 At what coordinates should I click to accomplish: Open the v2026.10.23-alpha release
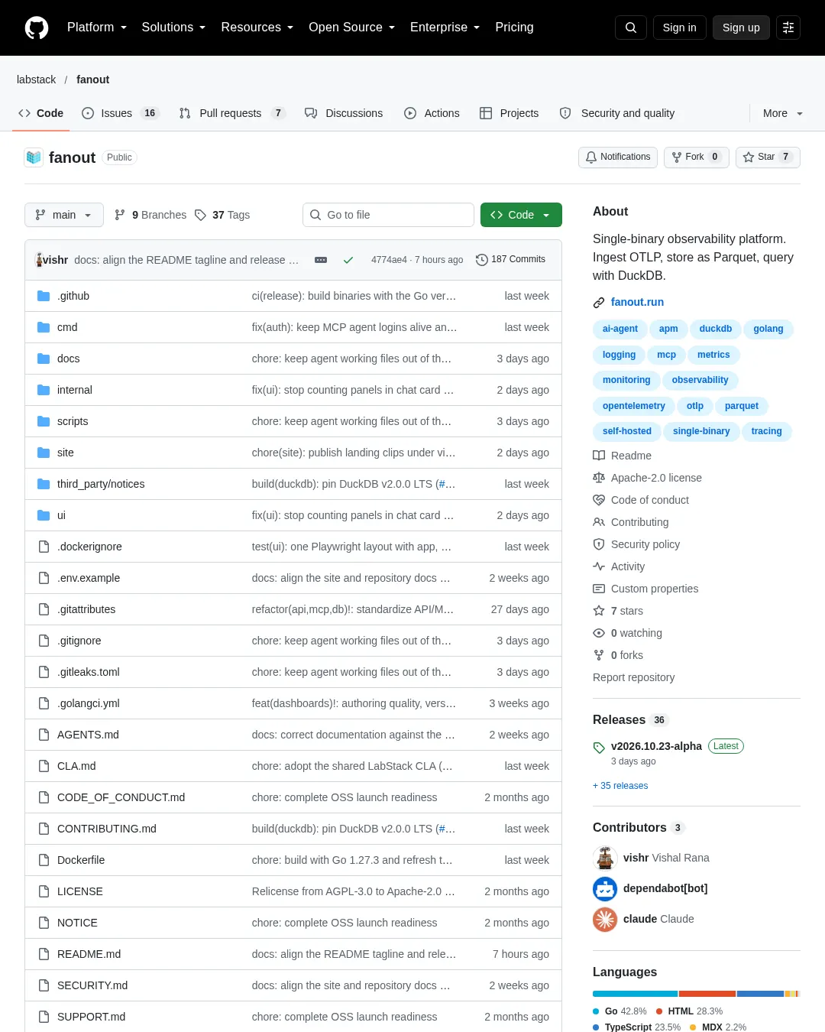click(656, 746)
